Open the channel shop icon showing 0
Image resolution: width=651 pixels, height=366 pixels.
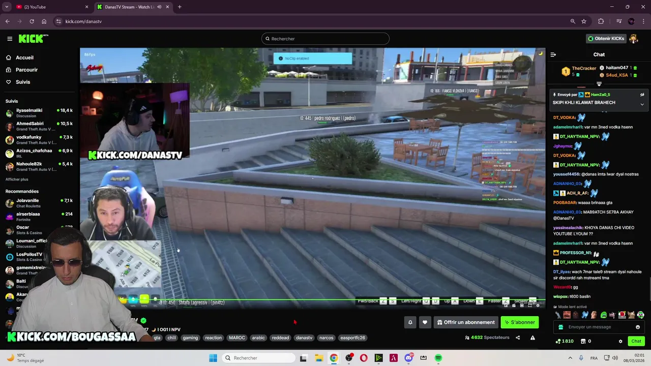pos(585,341)
